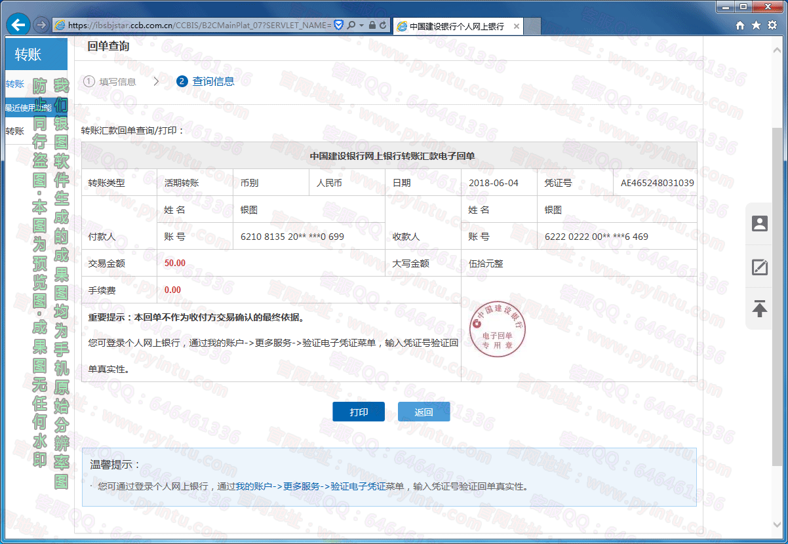Click the 重要提示 warning line
The width and height of the screenshot is (788, 544).
click(x=196, y=317)
